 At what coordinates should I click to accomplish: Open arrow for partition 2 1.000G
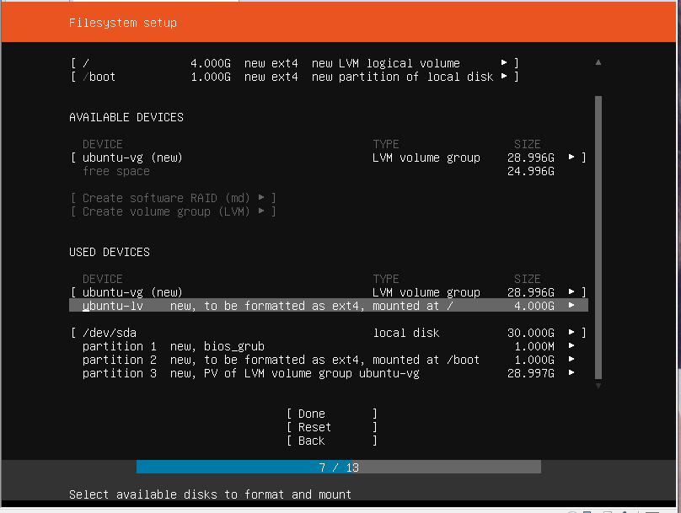pyautogui.click(x=571, y=360)
